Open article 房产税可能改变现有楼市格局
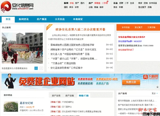This screenshot has width=160, height=116. 137,105
